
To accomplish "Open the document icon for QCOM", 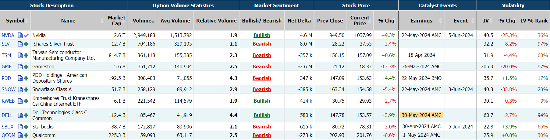I will [x=20, y=135].
